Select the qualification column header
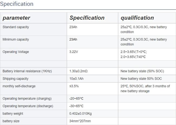This screenshot has width=176, height=125. coord(137,18)
